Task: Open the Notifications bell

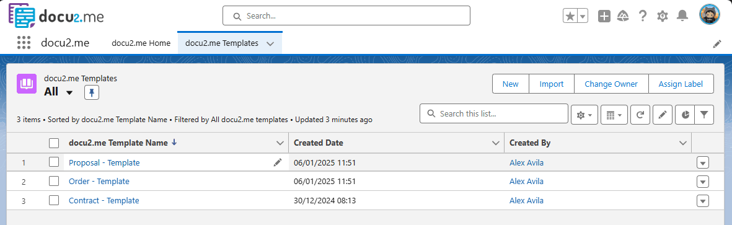Action: click(682, 16)
